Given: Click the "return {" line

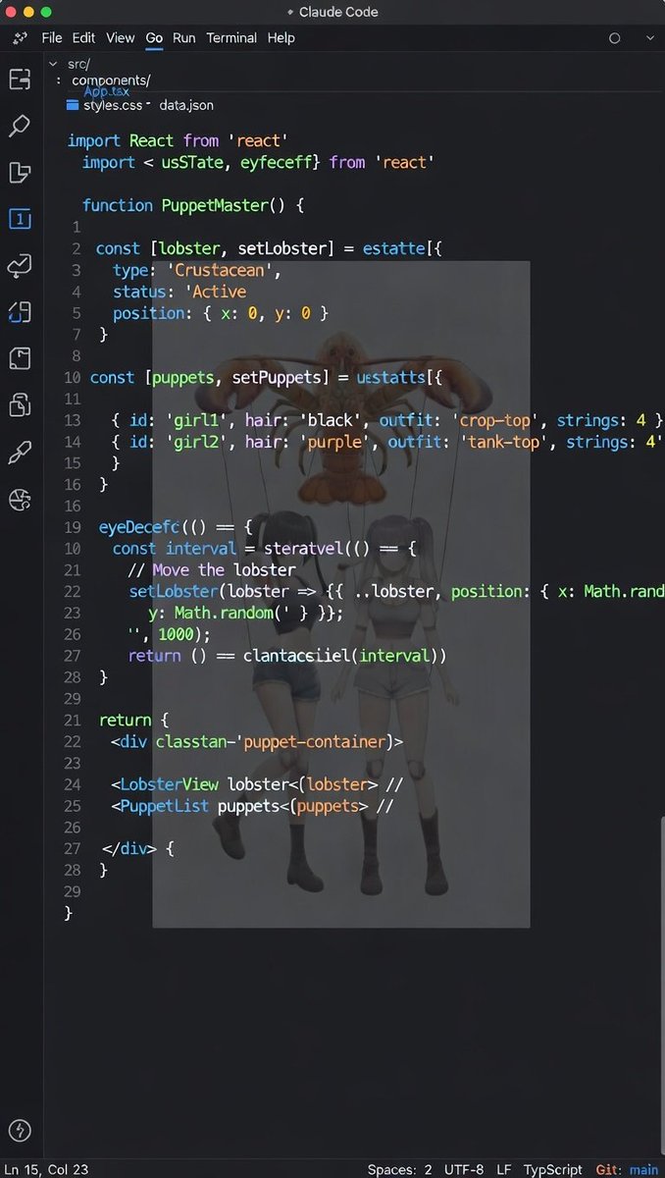Looking at the screenshot, I should click(x=133, y=720).
